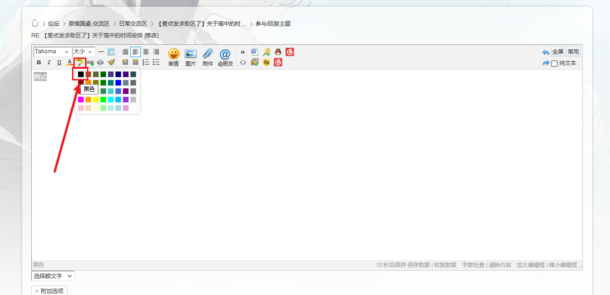Go to 日常交流区 in breadcrumb

click(x=133, y=24)
